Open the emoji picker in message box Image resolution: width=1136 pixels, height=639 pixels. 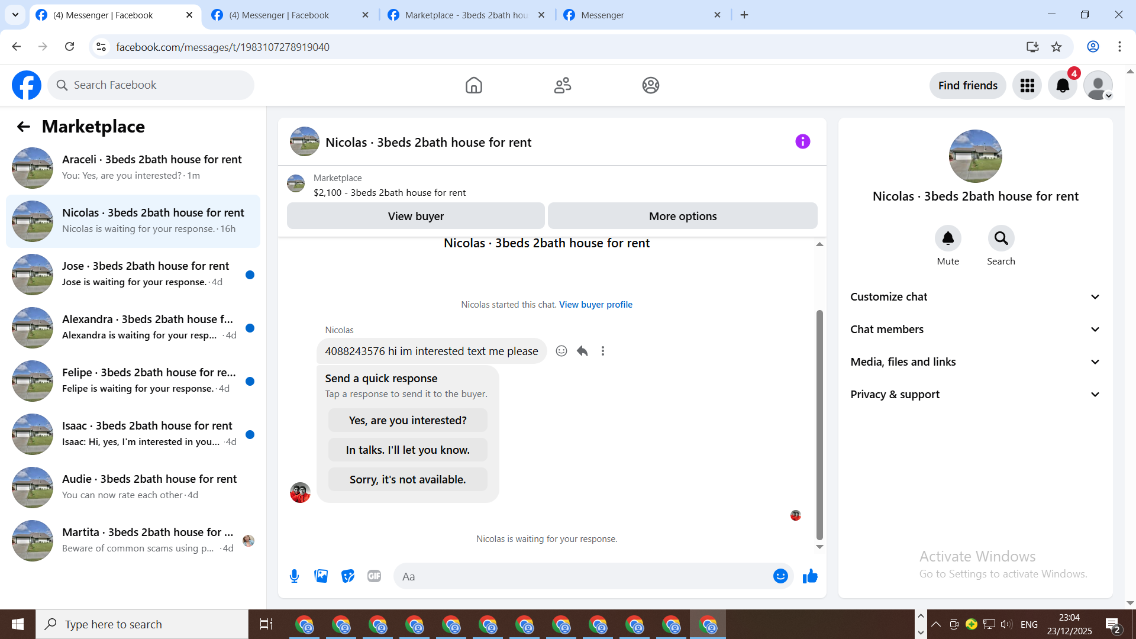pyautogui.click(x=780, y=576)
